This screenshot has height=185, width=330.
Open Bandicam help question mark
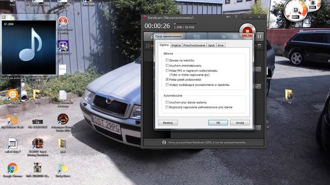coord(236,17)
